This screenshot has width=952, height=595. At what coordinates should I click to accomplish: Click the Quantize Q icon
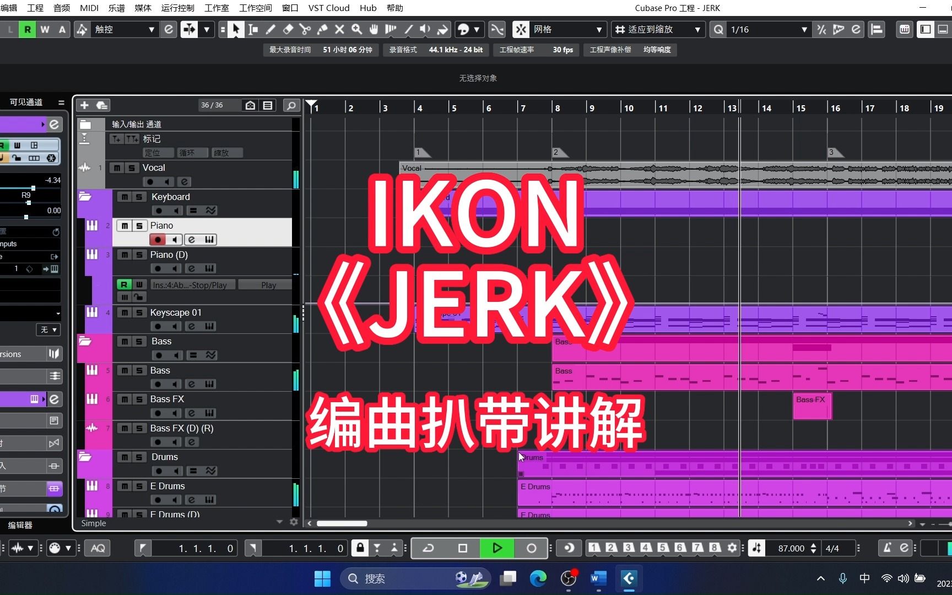718,29
